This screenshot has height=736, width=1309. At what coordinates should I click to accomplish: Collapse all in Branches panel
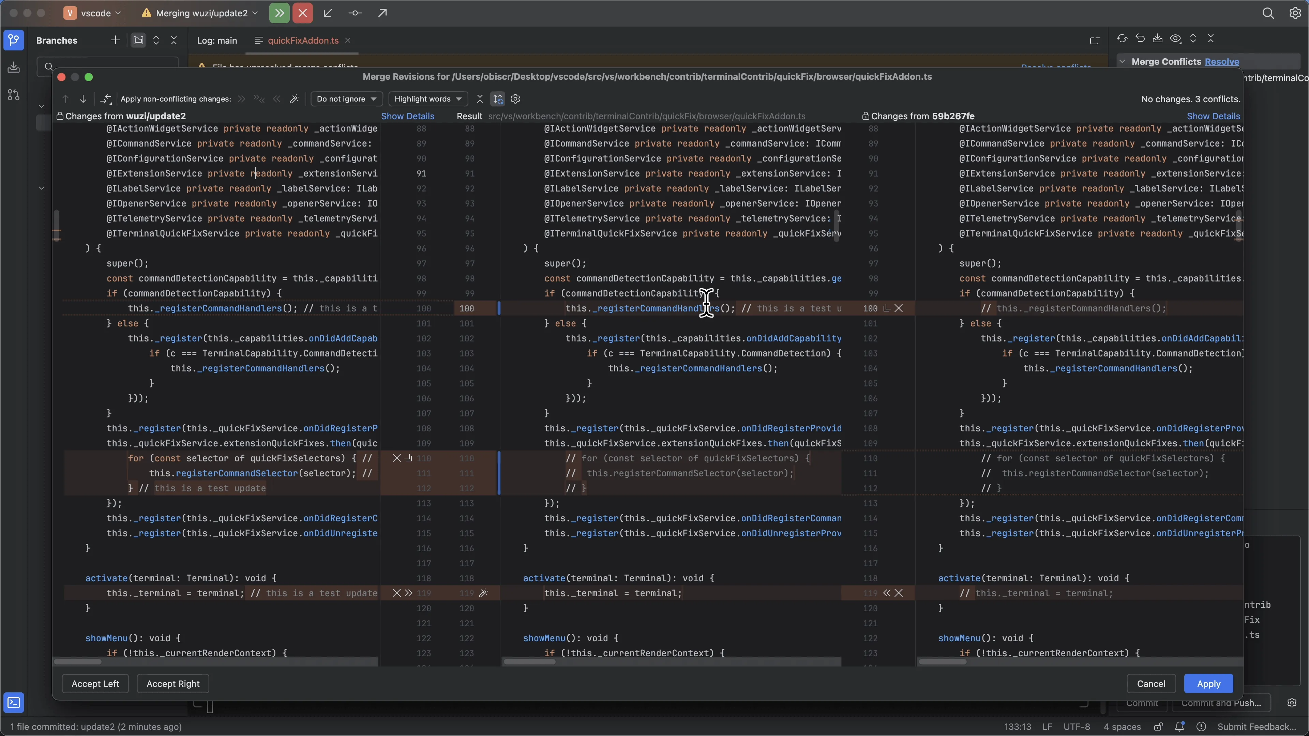pyautogui.click(x=174, y=40)
